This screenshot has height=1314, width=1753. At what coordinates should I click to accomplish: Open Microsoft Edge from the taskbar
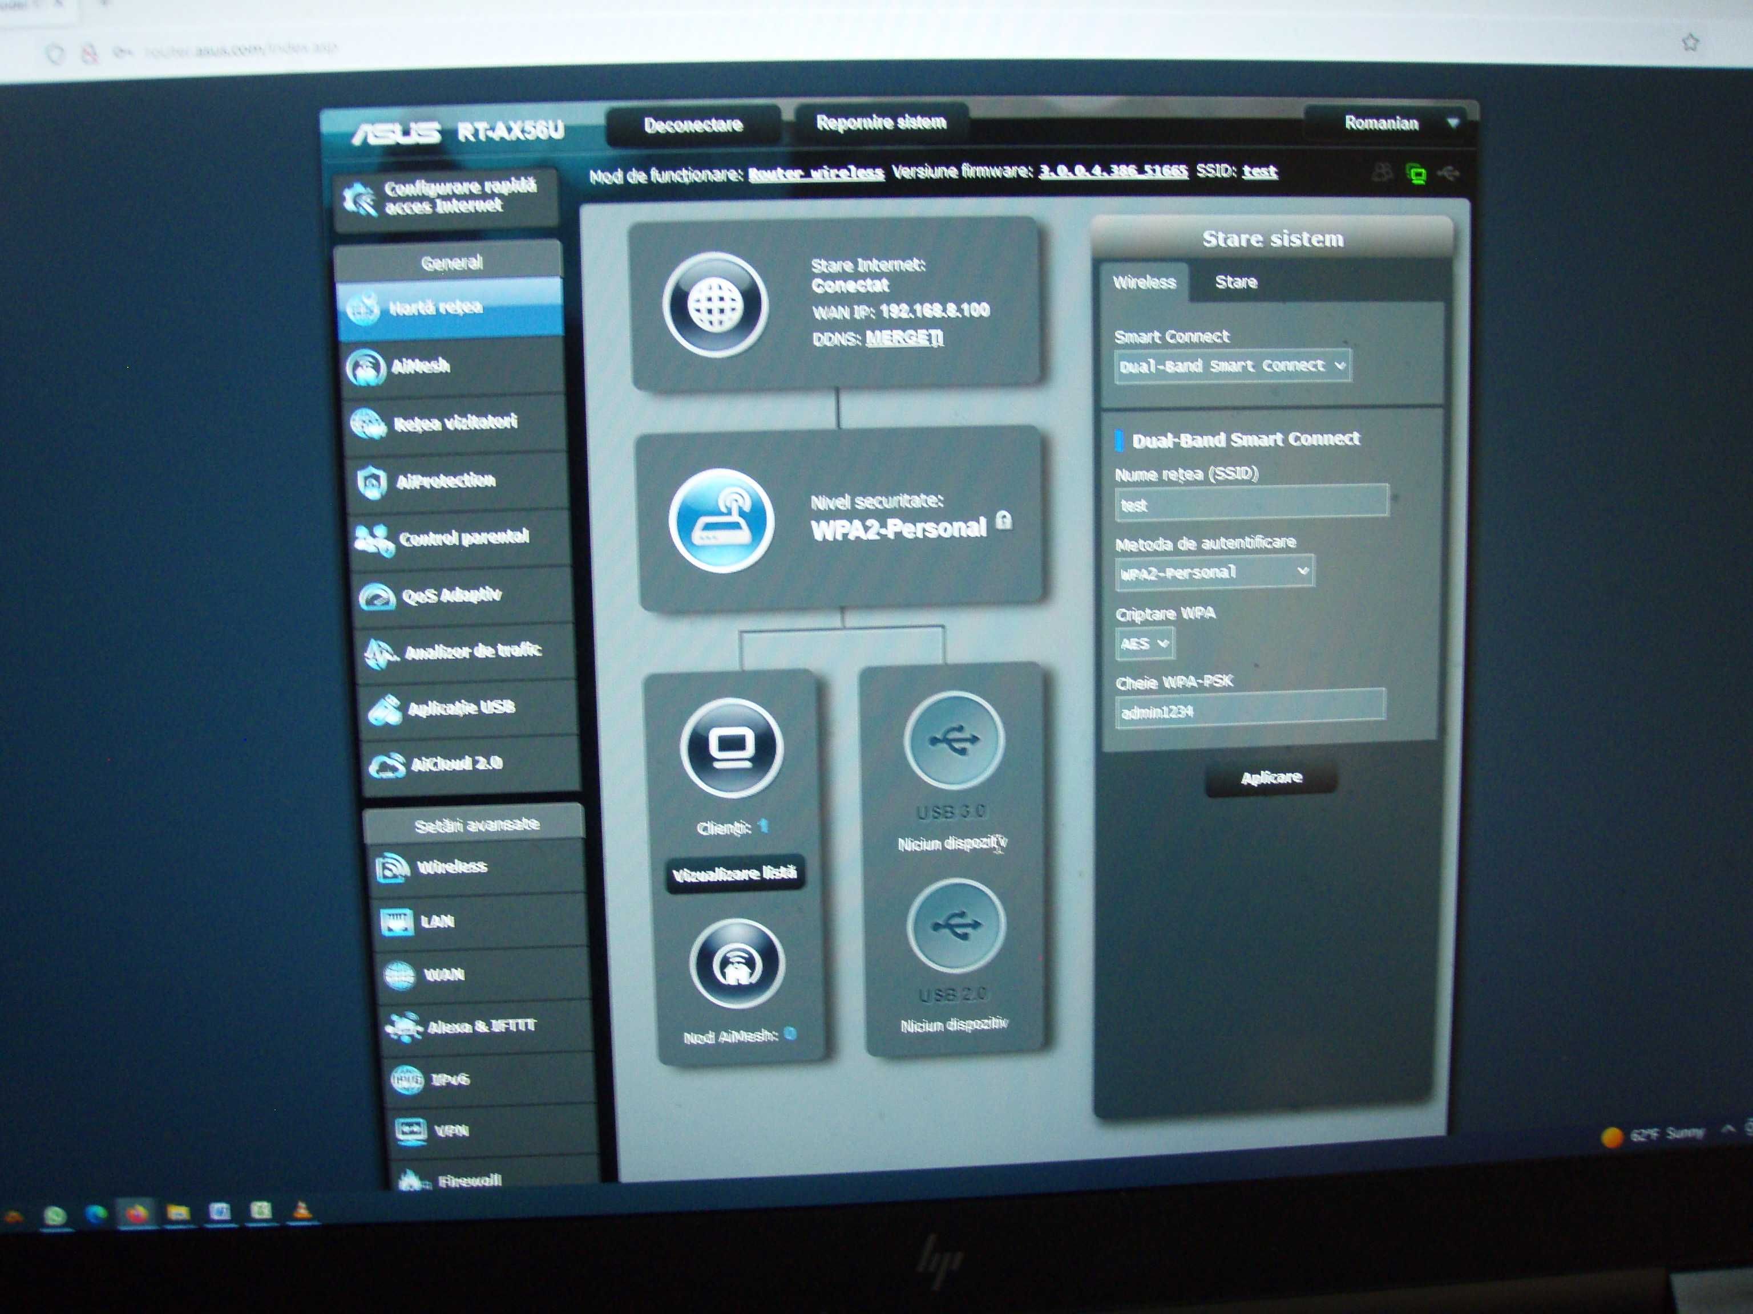point(96,1214)
